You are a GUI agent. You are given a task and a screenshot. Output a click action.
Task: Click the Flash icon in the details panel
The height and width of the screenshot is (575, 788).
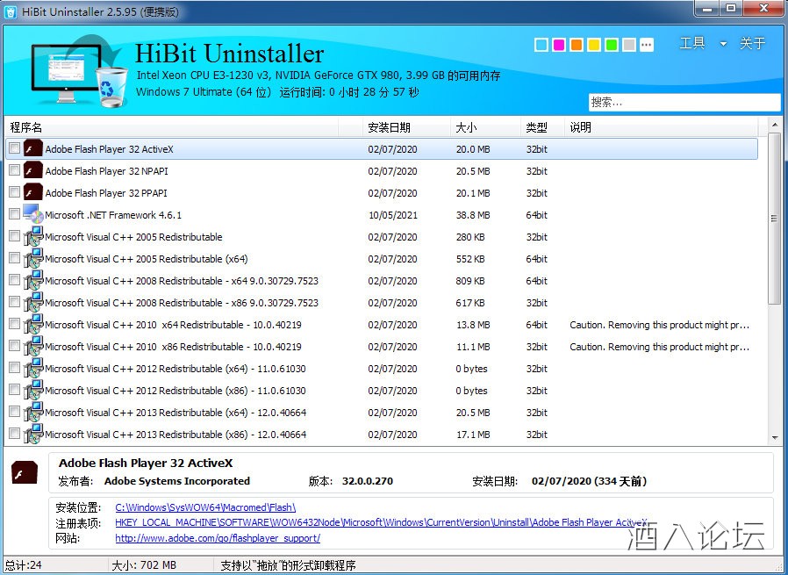tap(25, 473)
